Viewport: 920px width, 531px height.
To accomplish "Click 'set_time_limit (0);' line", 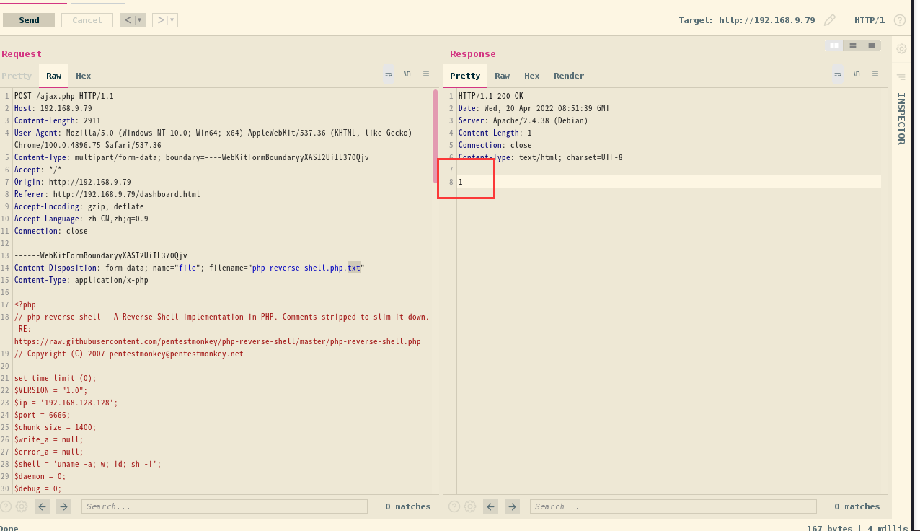I will point(56,378).
